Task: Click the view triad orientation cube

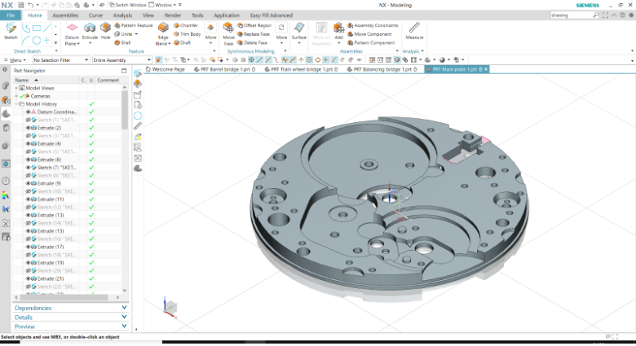Action: (x=170, y=307)
